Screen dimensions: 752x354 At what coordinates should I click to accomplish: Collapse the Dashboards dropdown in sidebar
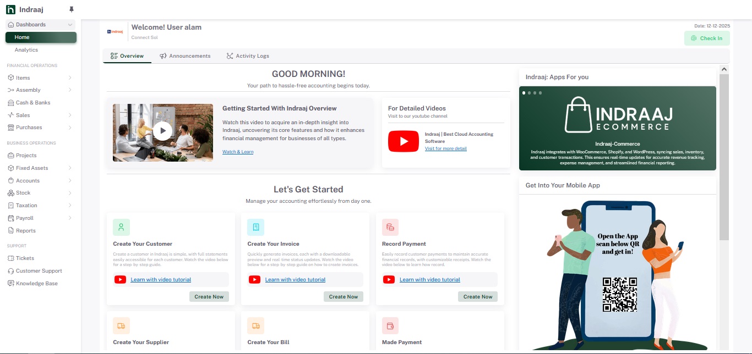tap(70, 25)
